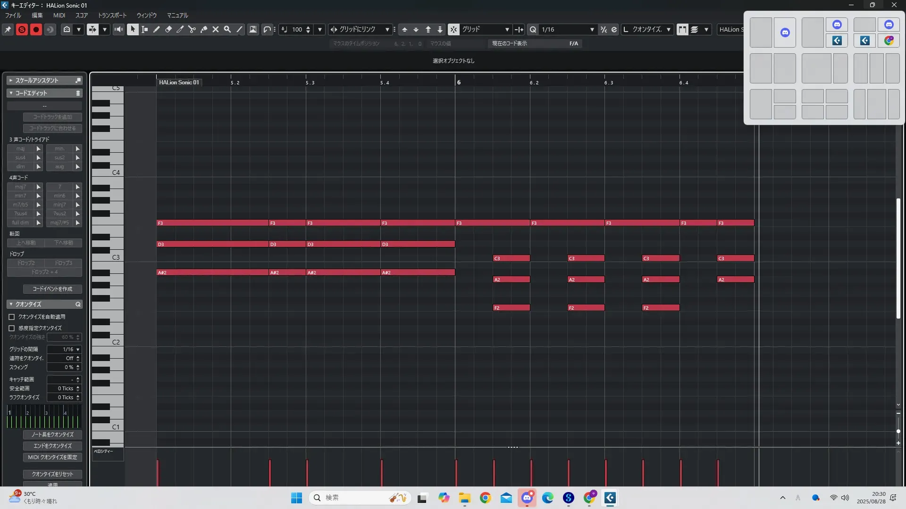
Task: Open the Transport menu
Action: point(112,15)
